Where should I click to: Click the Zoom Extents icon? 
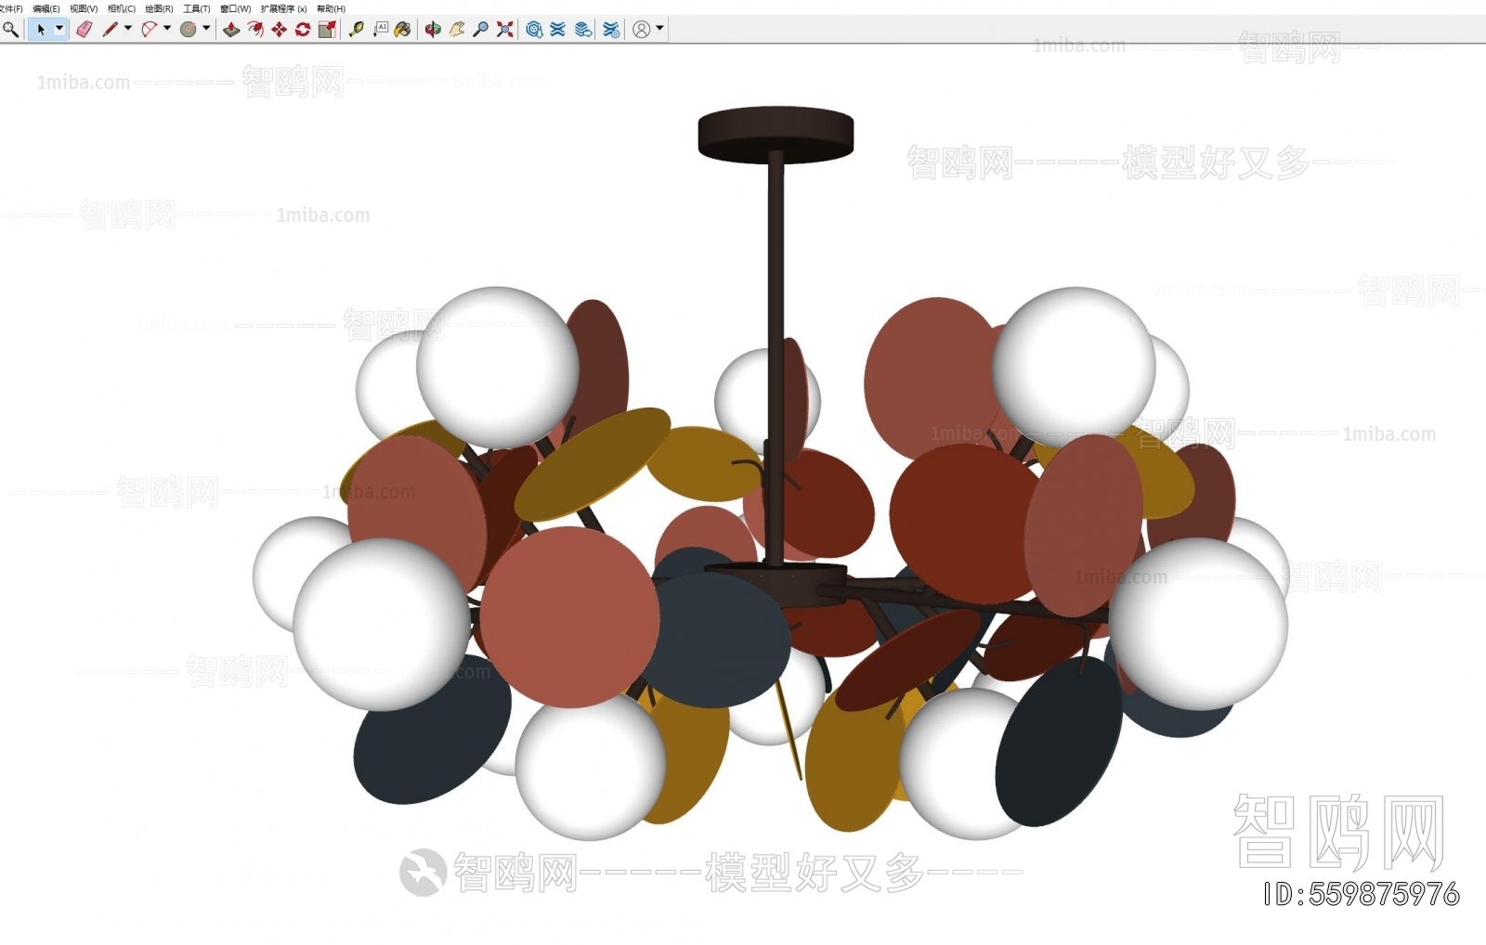pos(505,30)
